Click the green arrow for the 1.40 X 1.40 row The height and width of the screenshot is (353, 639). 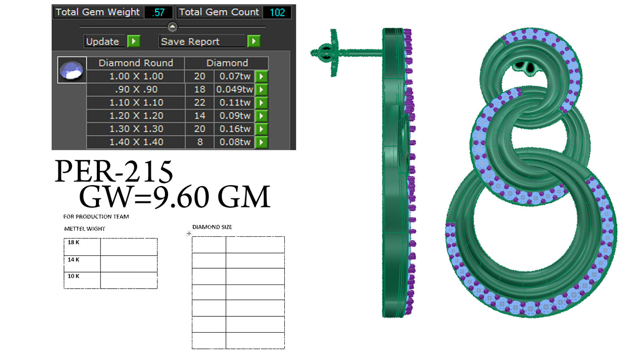pyautogui.click(x=261, y=142)
